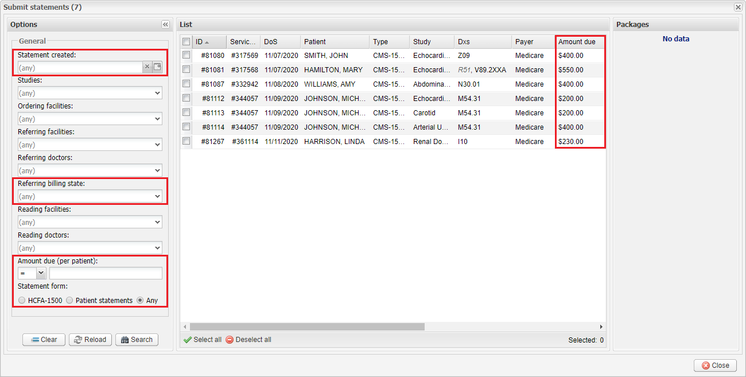Click the Deselect all red icon
The image size is (746, 377).
coord(230,340)
